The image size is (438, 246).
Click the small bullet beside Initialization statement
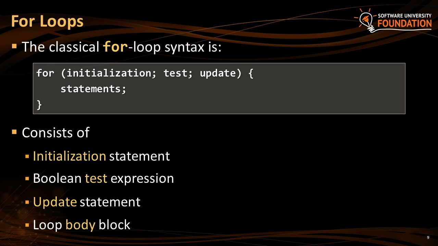pyautogui.click(x=27, y=156)
